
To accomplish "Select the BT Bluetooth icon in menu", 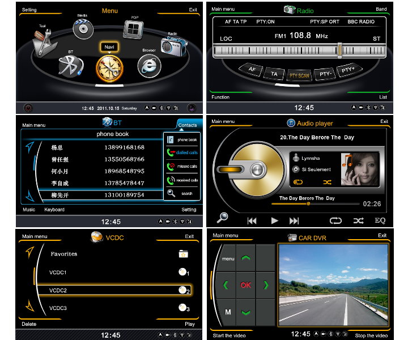I will point(71,67).
